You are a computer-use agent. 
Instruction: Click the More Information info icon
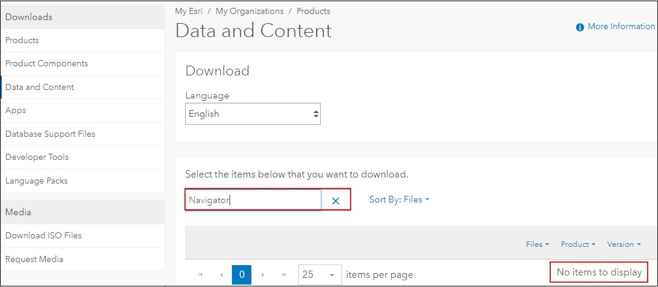[580, 27]
